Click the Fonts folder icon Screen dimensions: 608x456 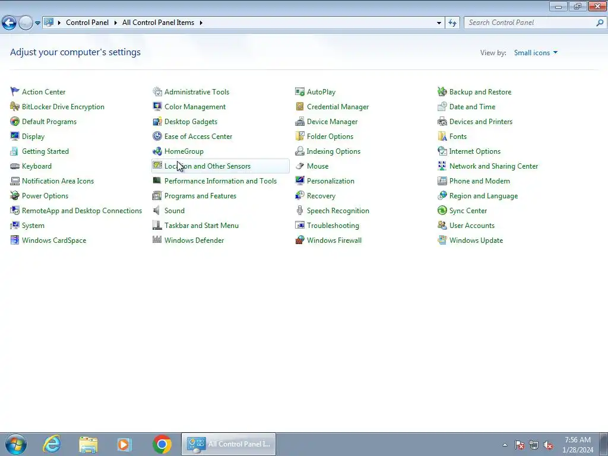pyautogui.click(x=442, y=136)
